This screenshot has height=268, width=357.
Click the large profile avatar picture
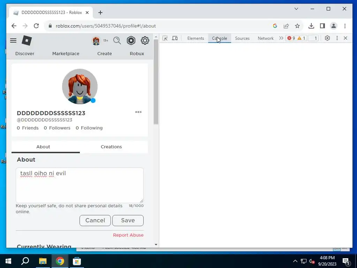[x=80, y=87]
